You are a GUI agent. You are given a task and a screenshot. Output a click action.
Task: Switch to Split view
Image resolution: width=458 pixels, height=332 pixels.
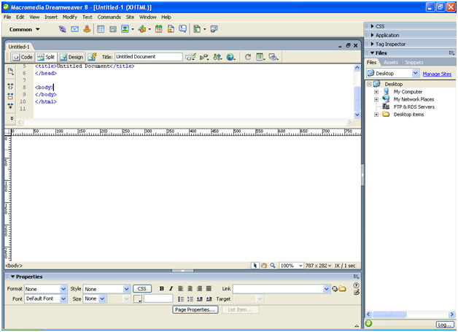pos(46,57)
